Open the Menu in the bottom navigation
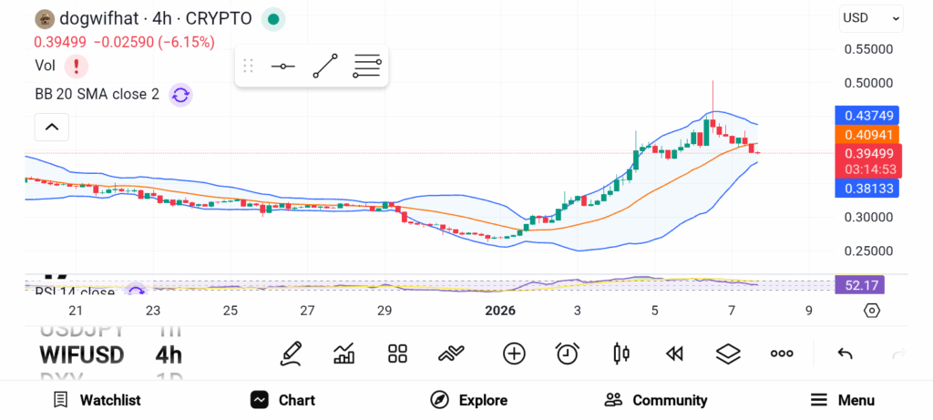The width and height of the screenshot is (933, 420). 842,400
